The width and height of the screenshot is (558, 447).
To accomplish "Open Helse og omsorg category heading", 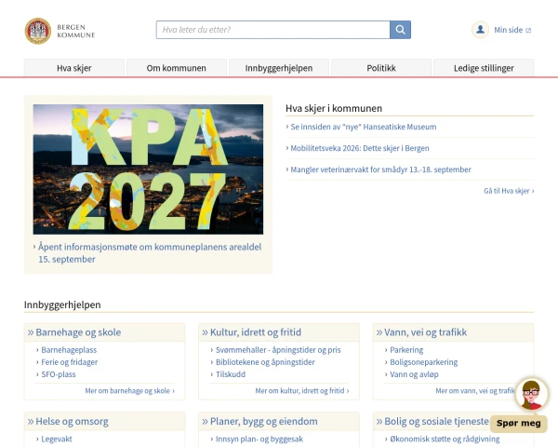I will (x=72, y=421).
